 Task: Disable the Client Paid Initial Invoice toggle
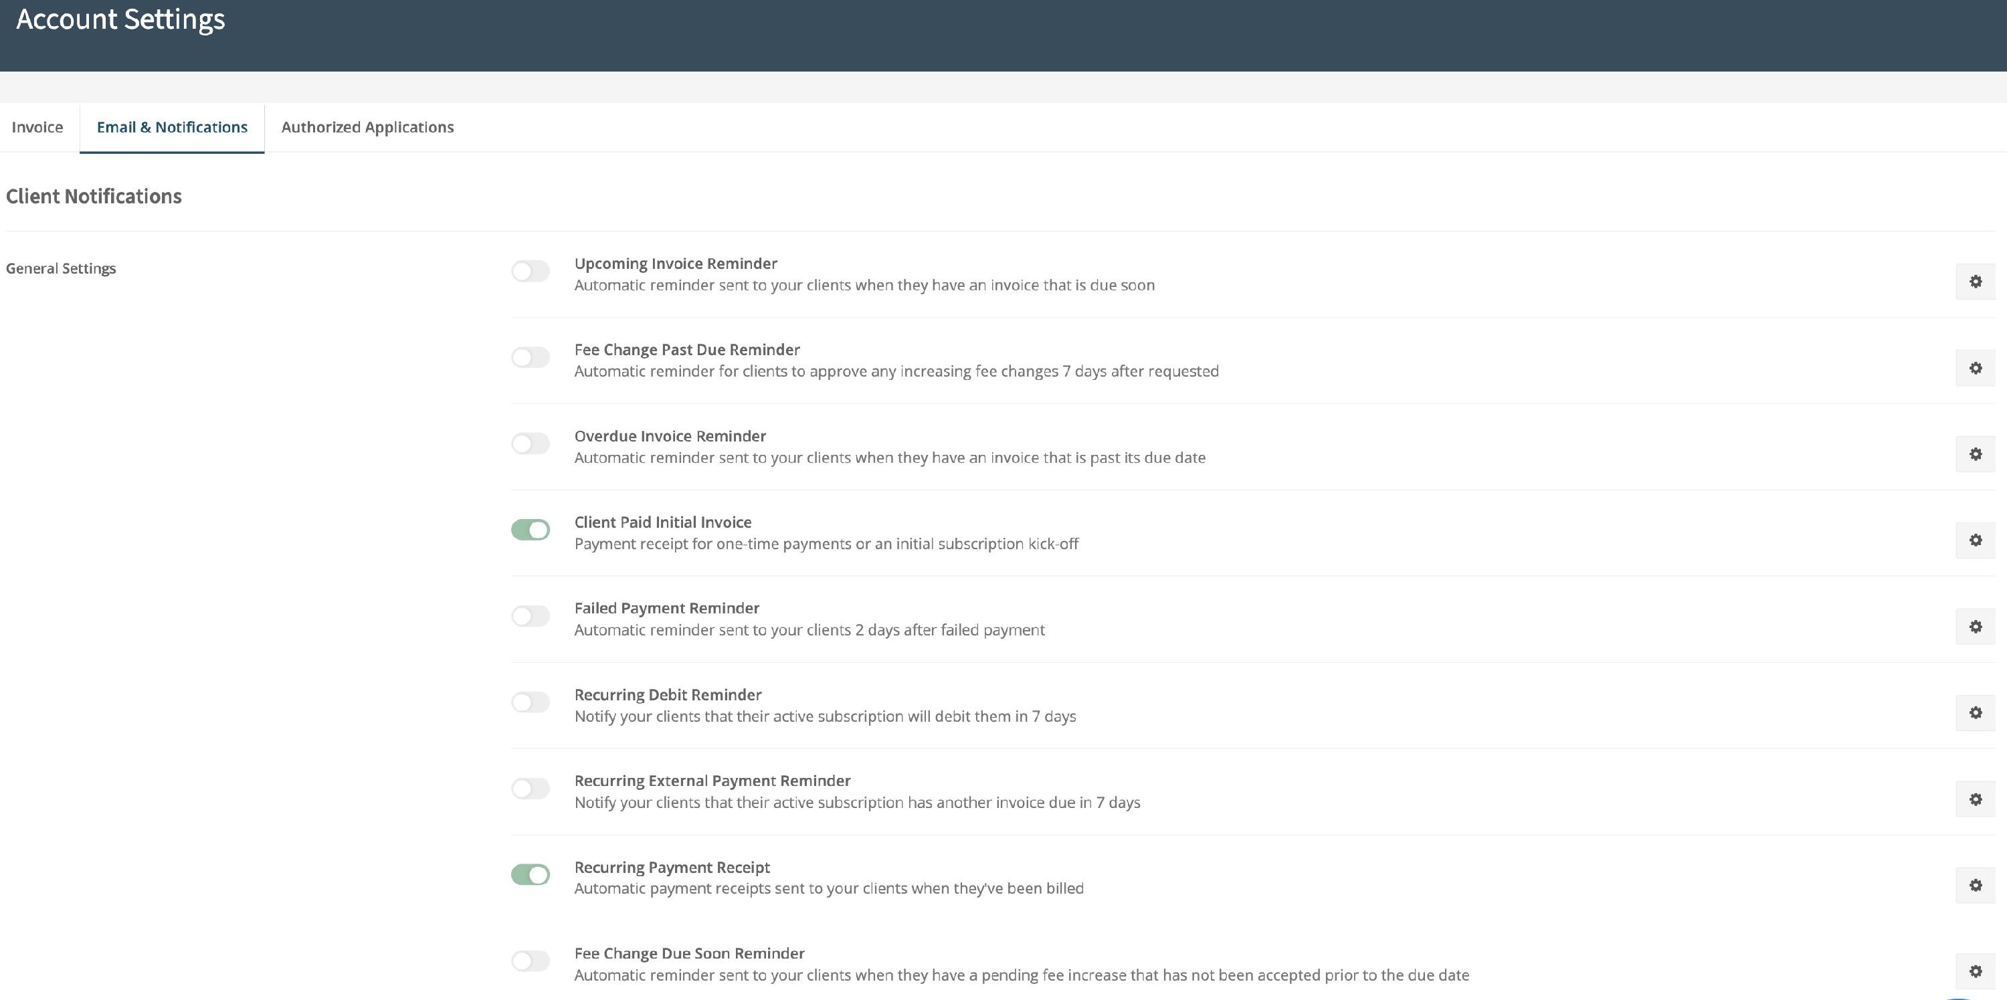[x=531, y=530]
